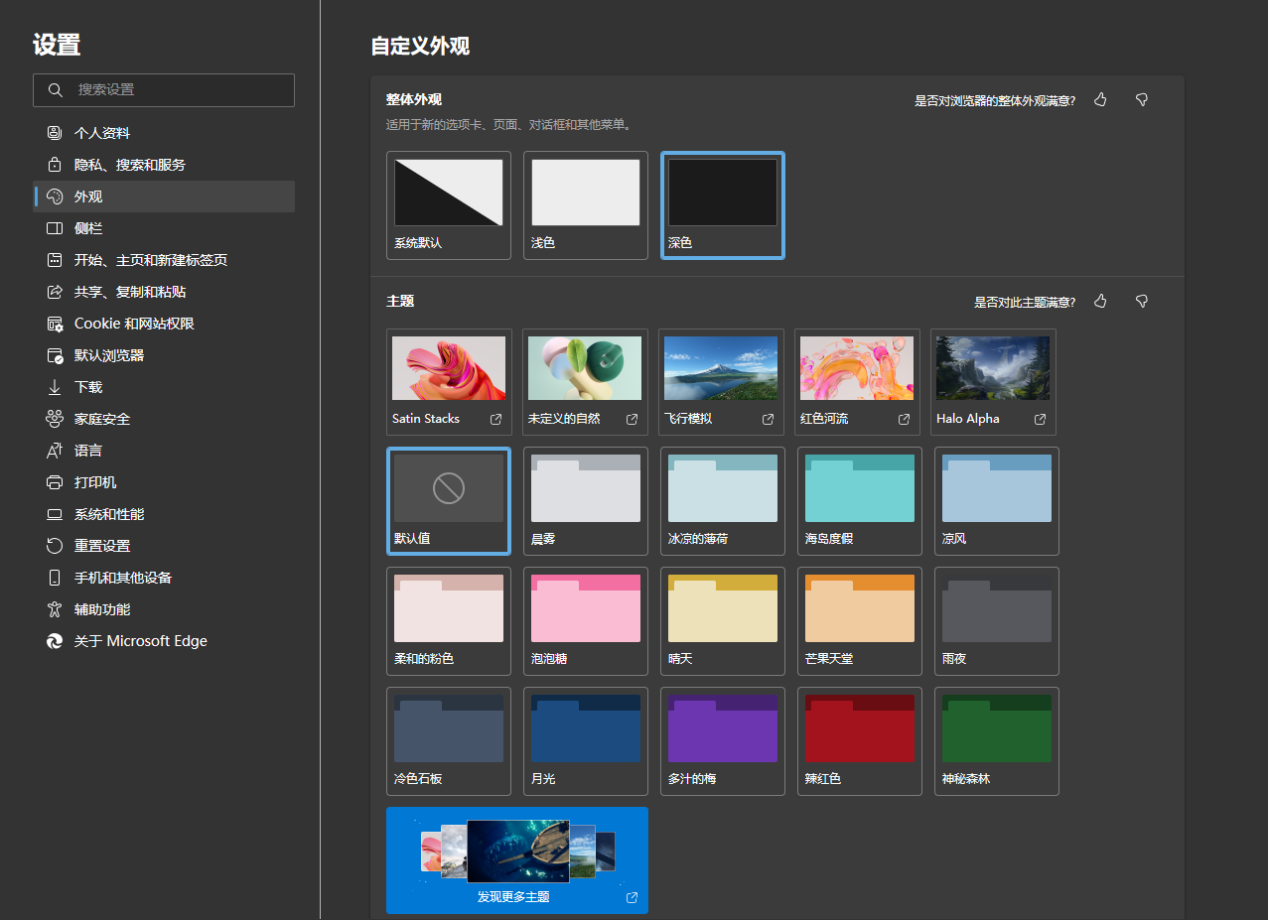Image resolution: width=1268 pixels, height=920 pixels.
Task: Click the 搜索设置 search input field
Action: point(179,90)
